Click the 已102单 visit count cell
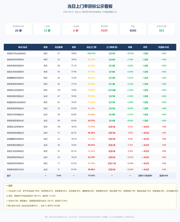Viewport: 180px width, 222px height. [112, 90]
